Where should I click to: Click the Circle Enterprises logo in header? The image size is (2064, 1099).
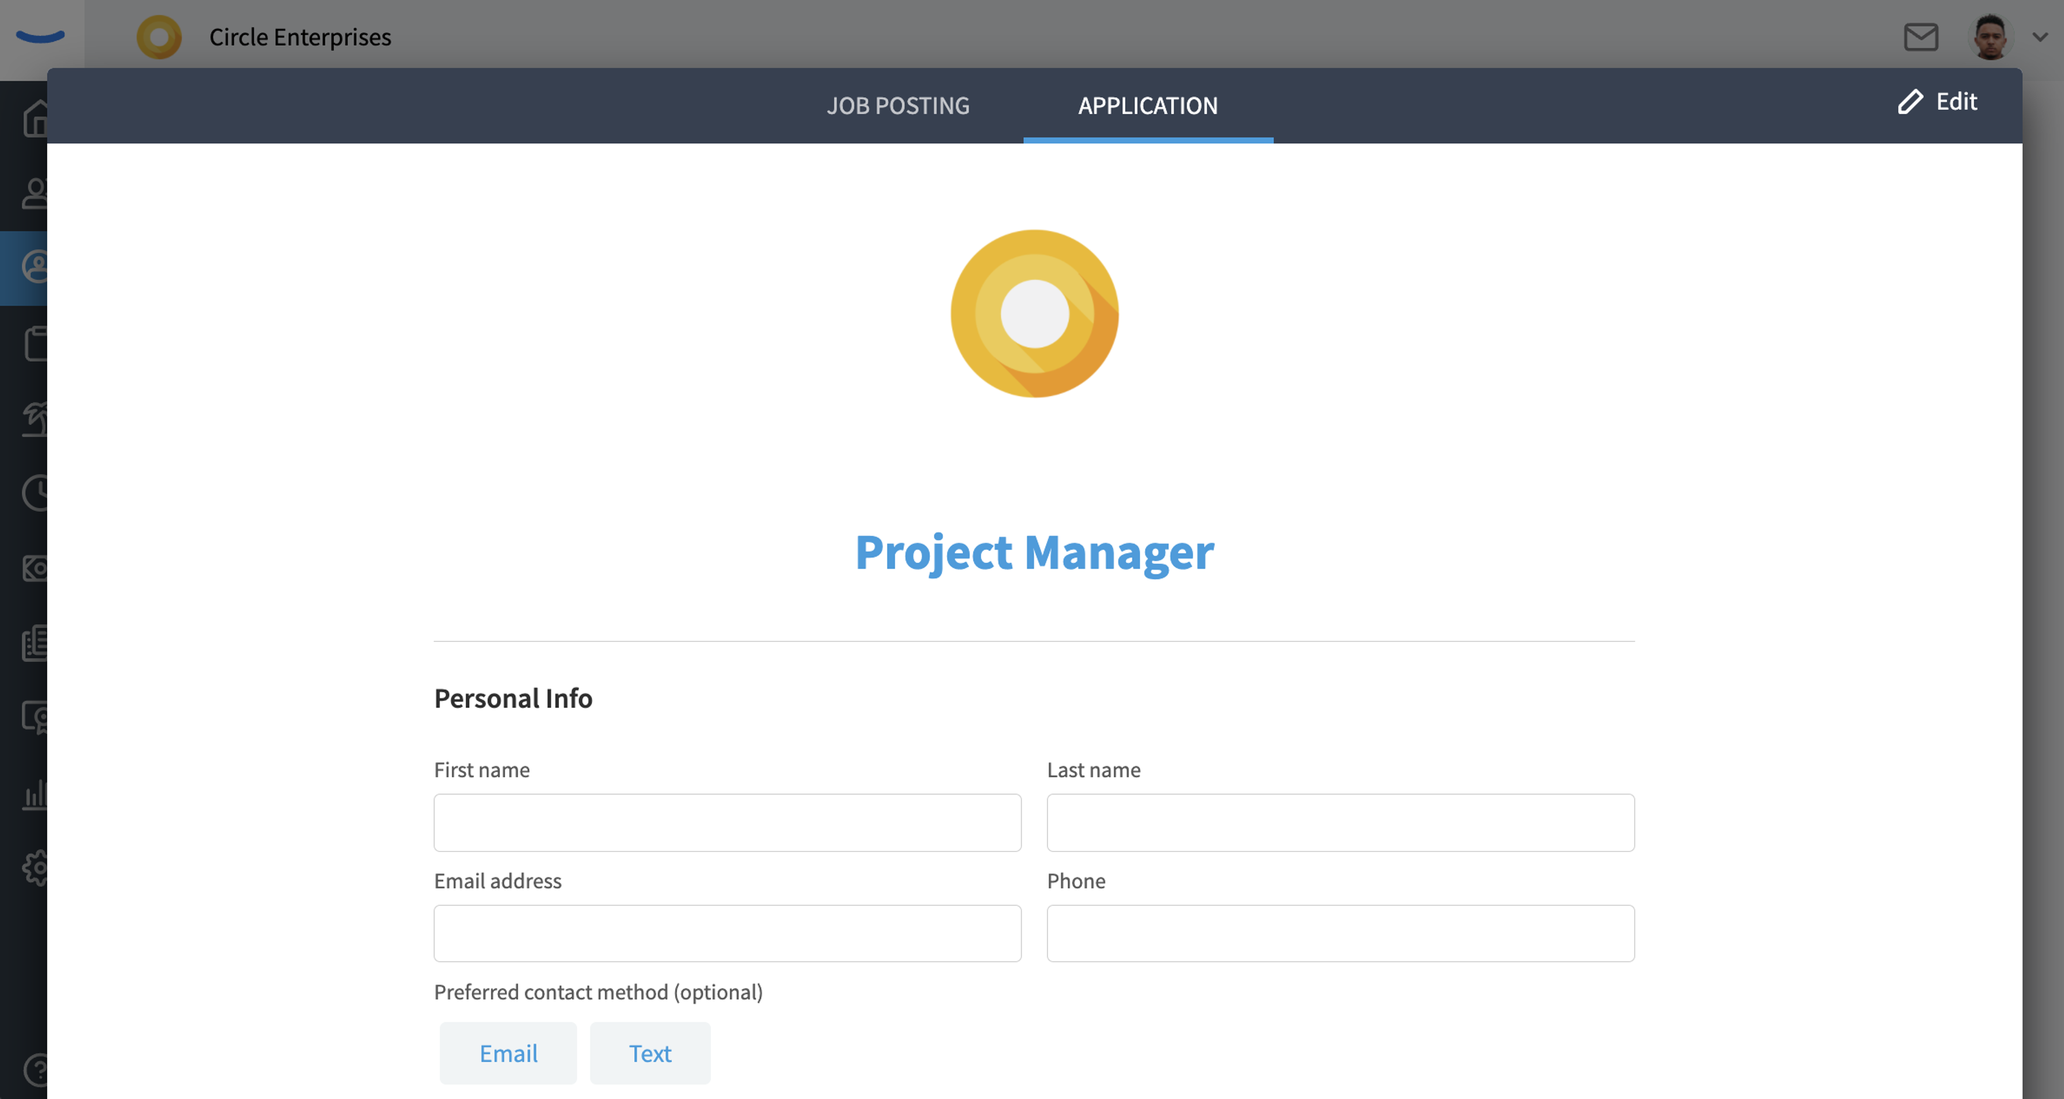point(160,37)
